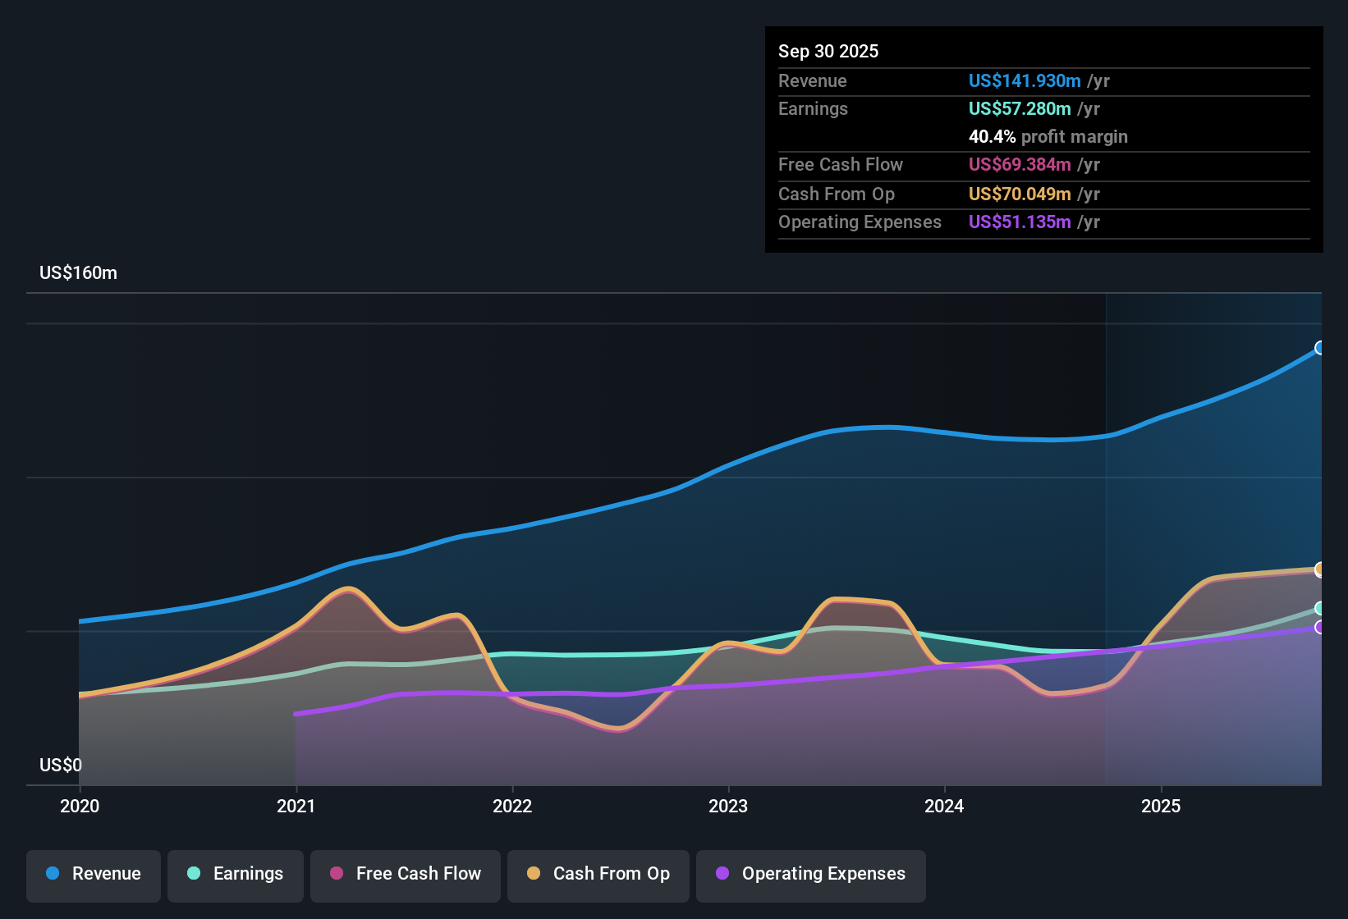
Task: Click the Earnings label in tooltip
Action: [x=813, y=108]
